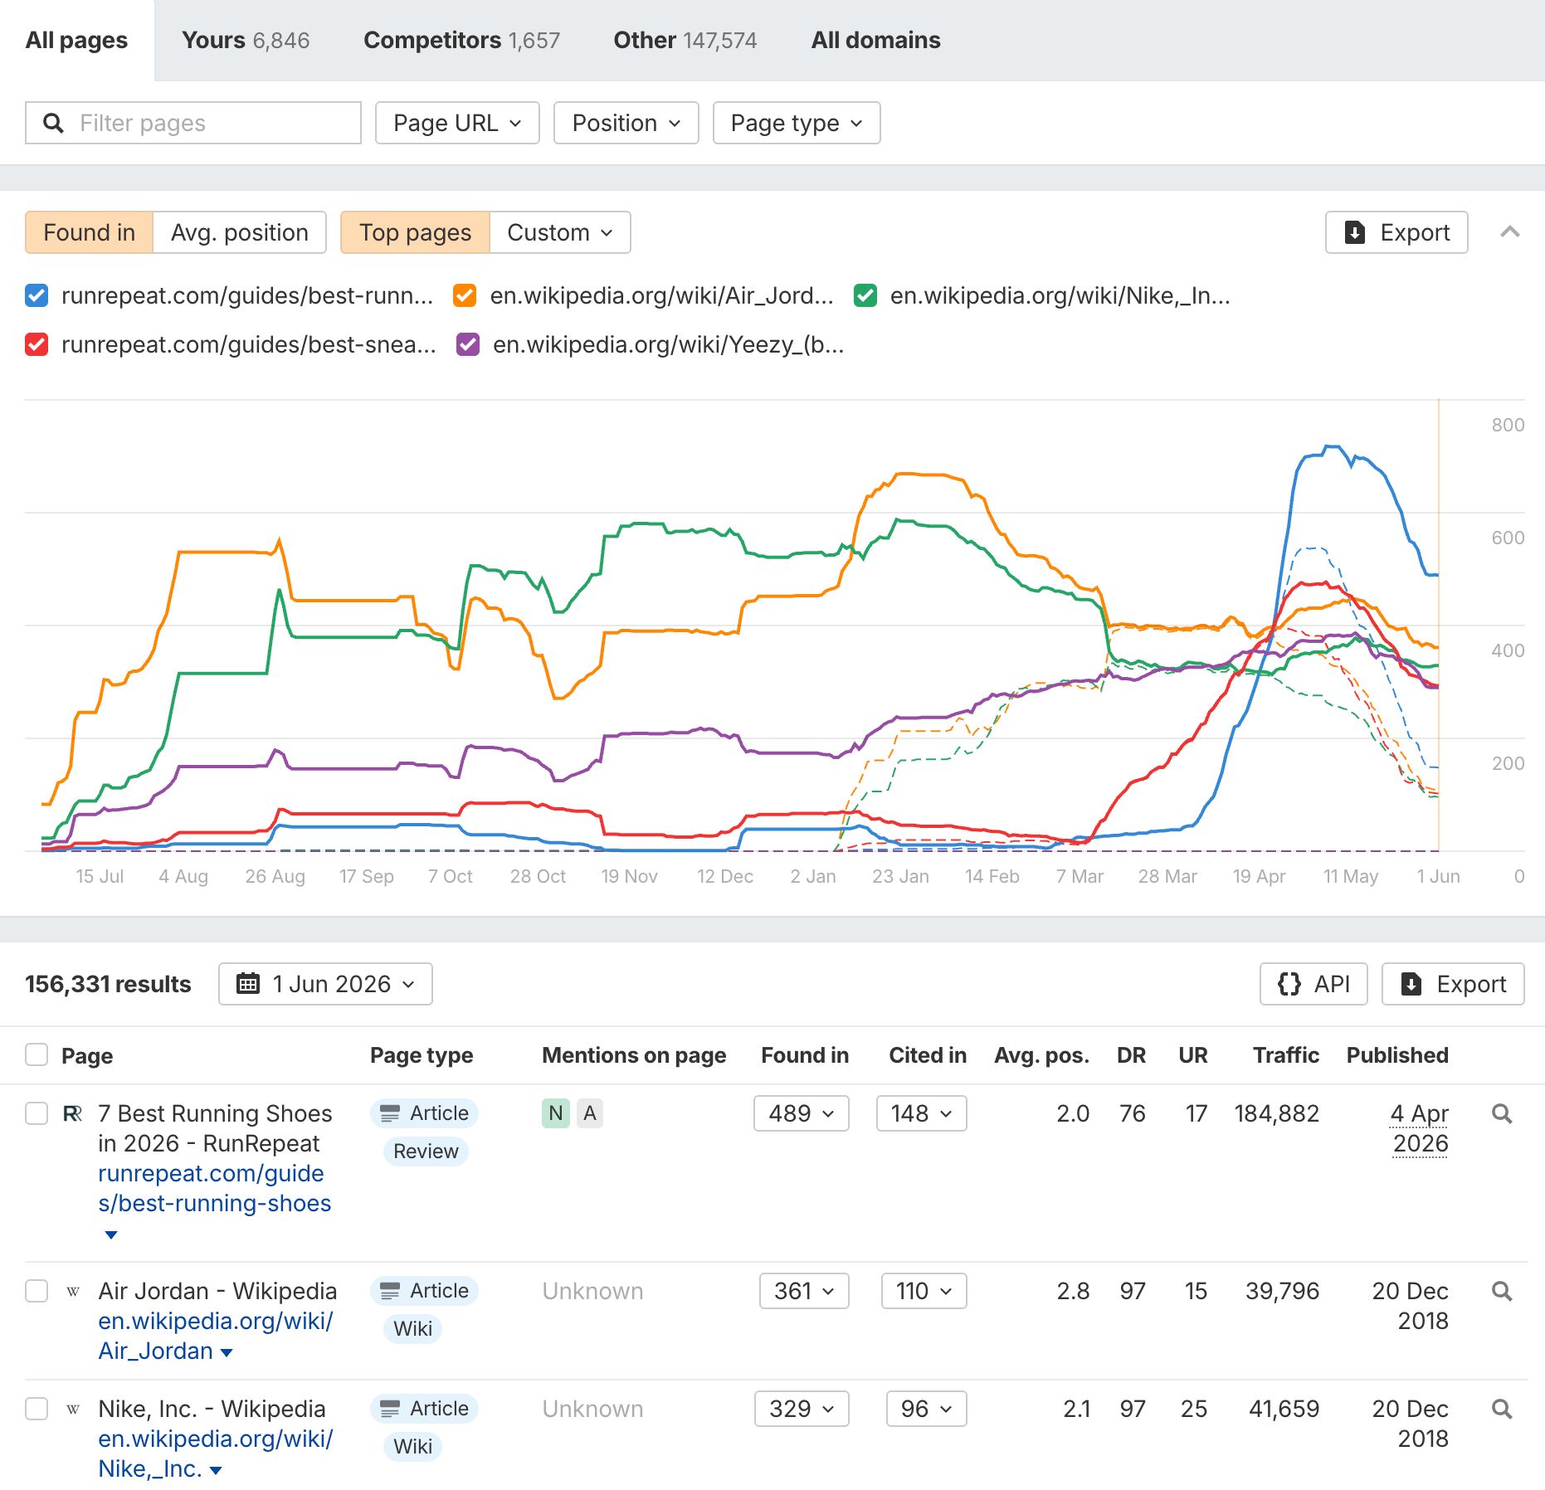Viewport: 1545px width, 1490px height.
Task: Click the orange vertical date marker on chart
Action: pyautogui.click(x=1438, y=624)
